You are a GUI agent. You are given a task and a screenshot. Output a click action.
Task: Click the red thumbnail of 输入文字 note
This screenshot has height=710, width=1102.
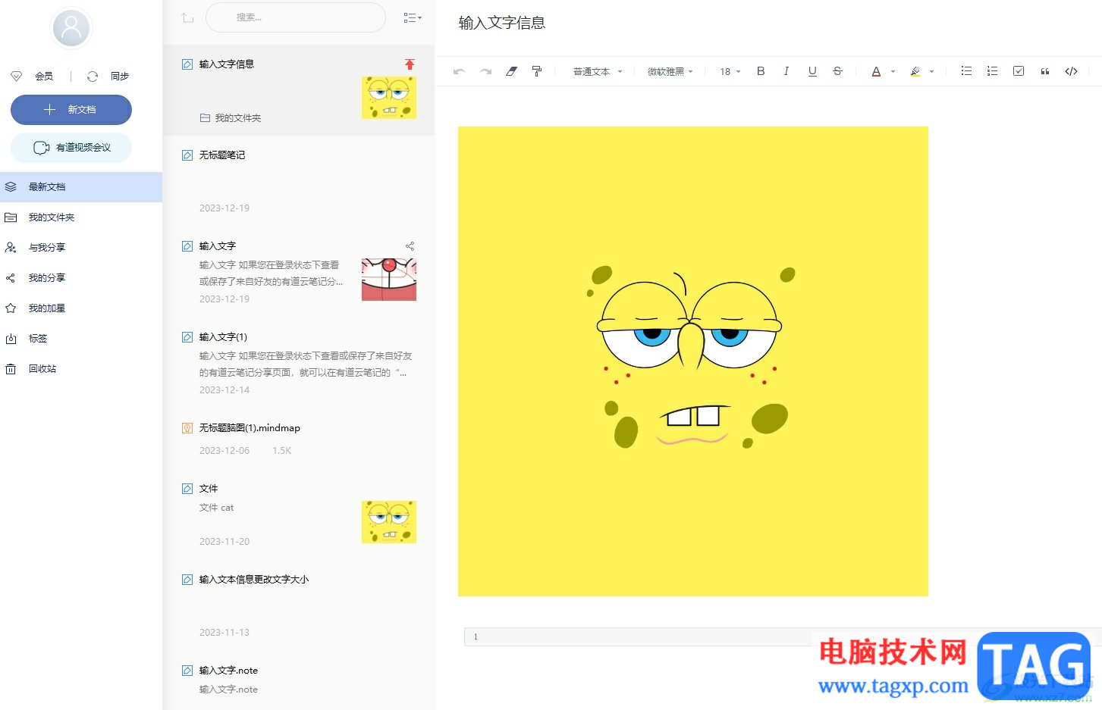pos(389,280)
